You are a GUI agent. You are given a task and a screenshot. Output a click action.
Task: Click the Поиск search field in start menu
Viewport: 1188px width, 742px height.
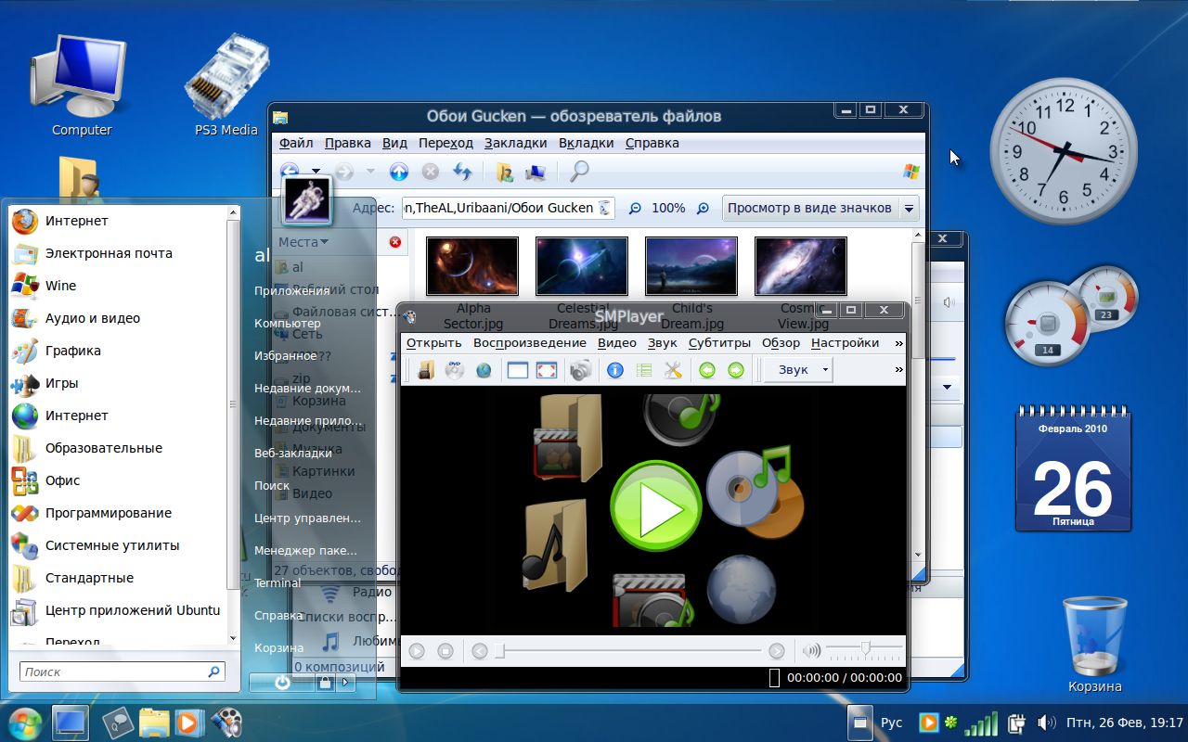pos(122,672)
